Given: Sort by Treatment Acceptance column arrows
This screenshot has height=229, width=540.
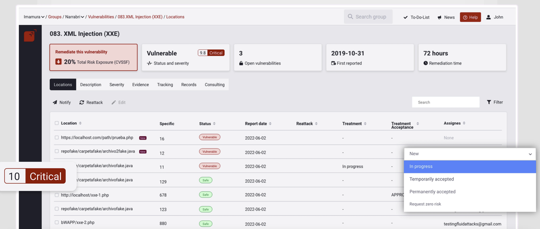Looking at the screenshot, I should tap(418, 123).
